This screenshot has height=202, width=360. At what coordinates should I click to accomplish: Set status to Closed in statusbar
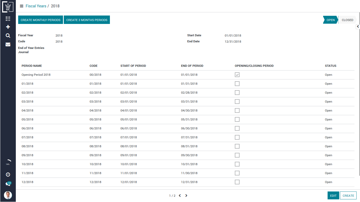[347, 20]
